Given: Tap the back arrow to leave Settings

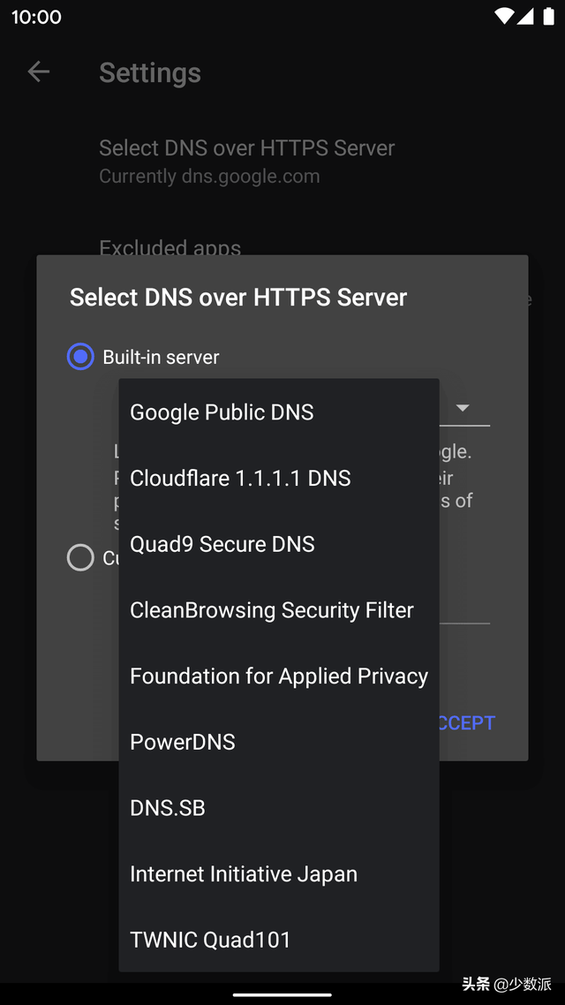Looking at the screenshot, I should pyautogui.click(x=38, y=72).
